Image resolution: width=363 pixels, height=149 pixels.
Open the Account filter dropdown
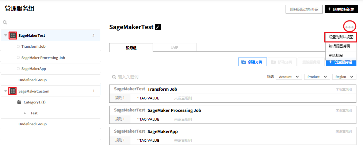[x=289, y=77]
